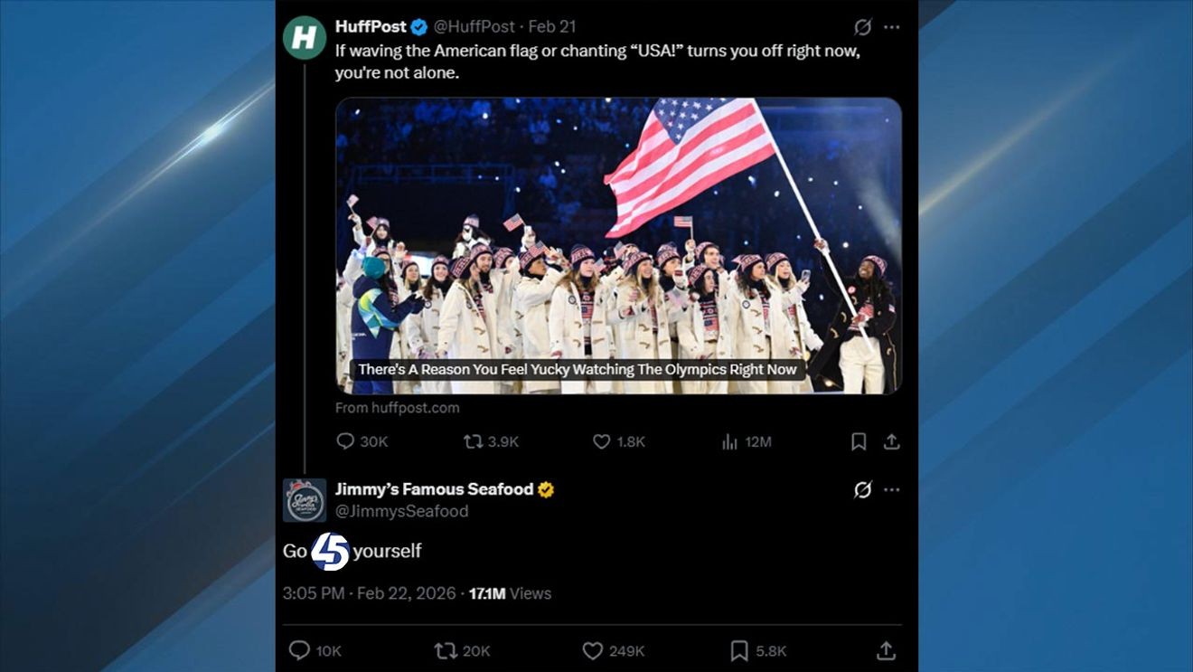Repost the HuffPost tweet
The height and width of the screenshot is (672, 1193).
(473, 441)
